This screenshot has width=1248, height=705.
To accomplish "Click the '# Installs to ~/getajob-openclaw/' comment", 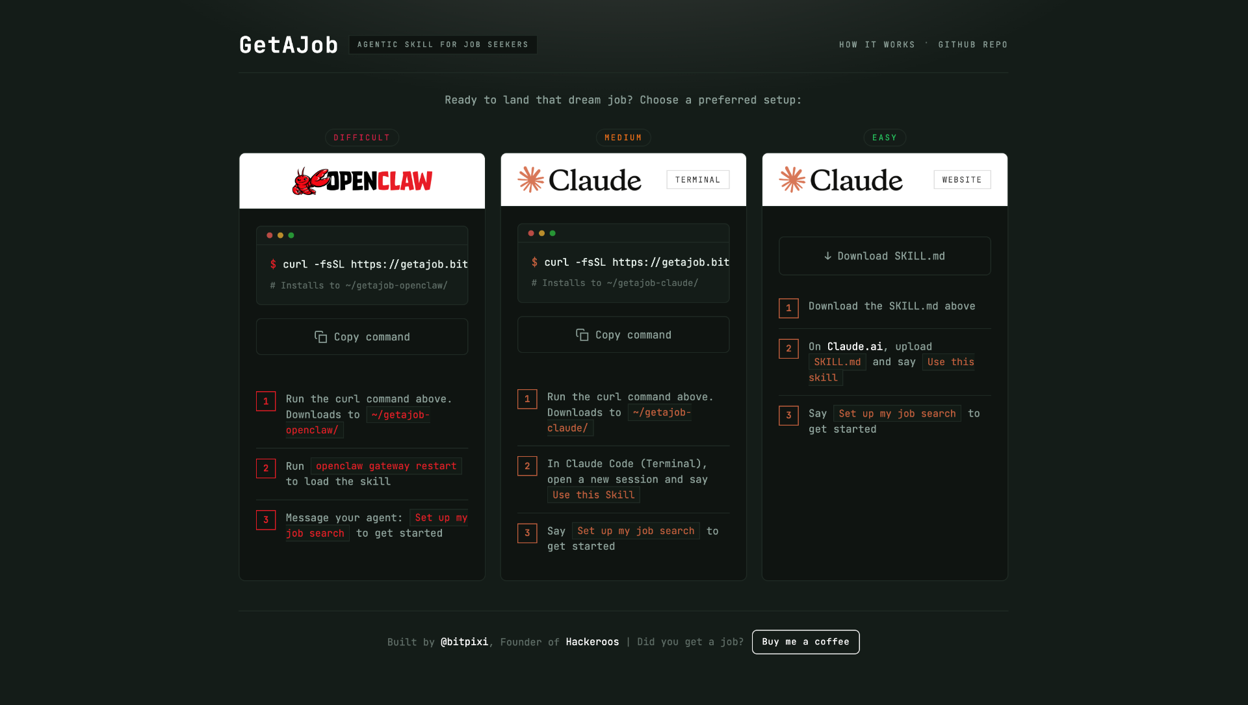I will [x=359, y=285].
